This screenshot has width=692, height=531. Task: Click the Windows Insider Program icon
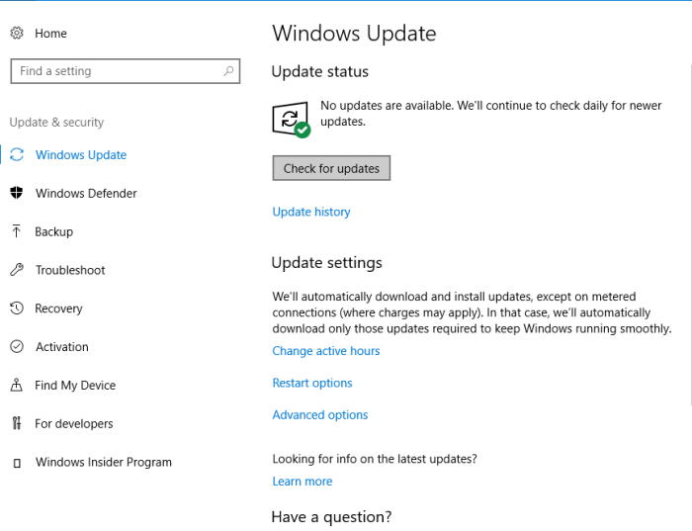[17, 463]
